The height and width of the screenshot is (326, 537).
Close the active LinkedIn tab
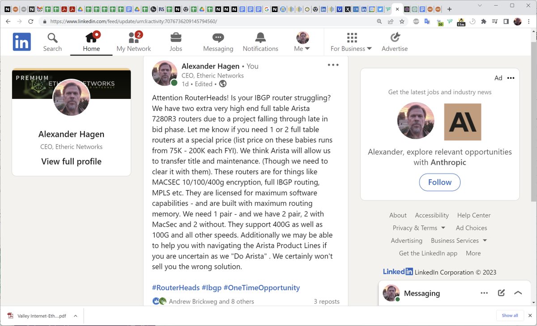tap(397, 9)
